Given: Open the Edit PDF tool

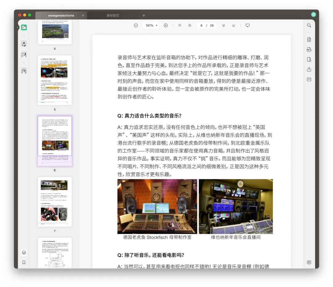Looking at the screenshot, I should (24, 55).
